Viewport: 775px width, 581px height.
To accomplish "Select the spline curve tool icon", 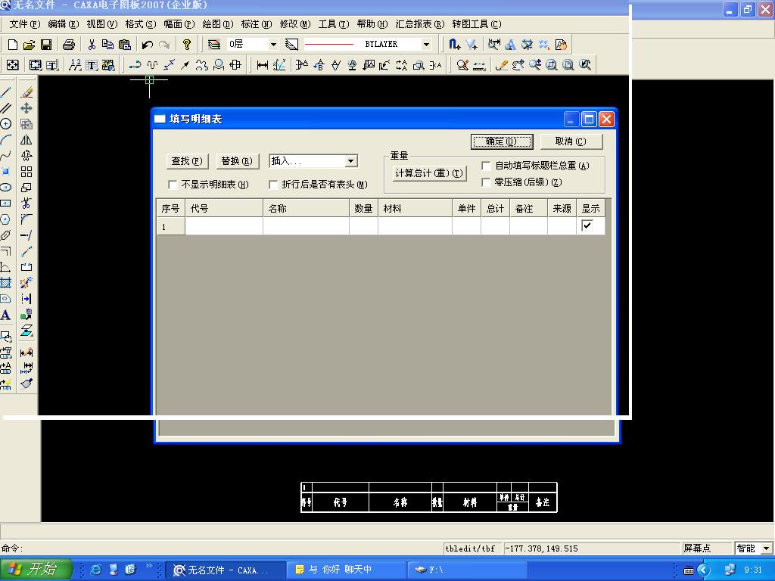I will [6, 156].
